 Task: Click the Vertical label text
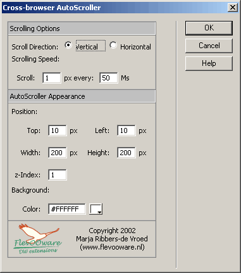coord(87,47)
